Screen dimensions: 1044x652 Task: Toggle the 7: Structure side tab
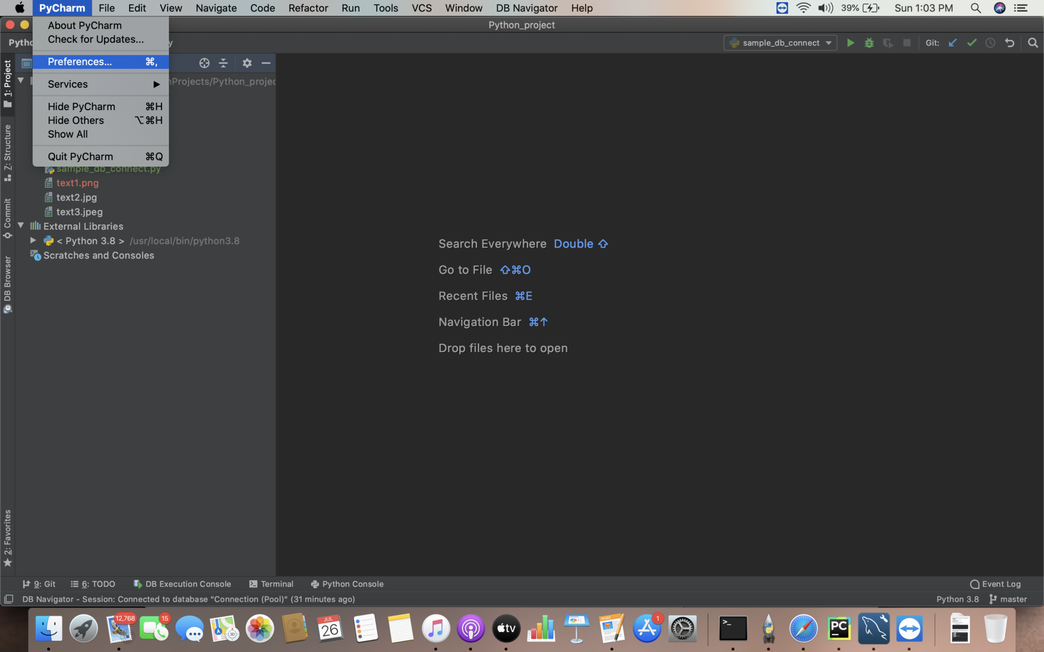8,153
